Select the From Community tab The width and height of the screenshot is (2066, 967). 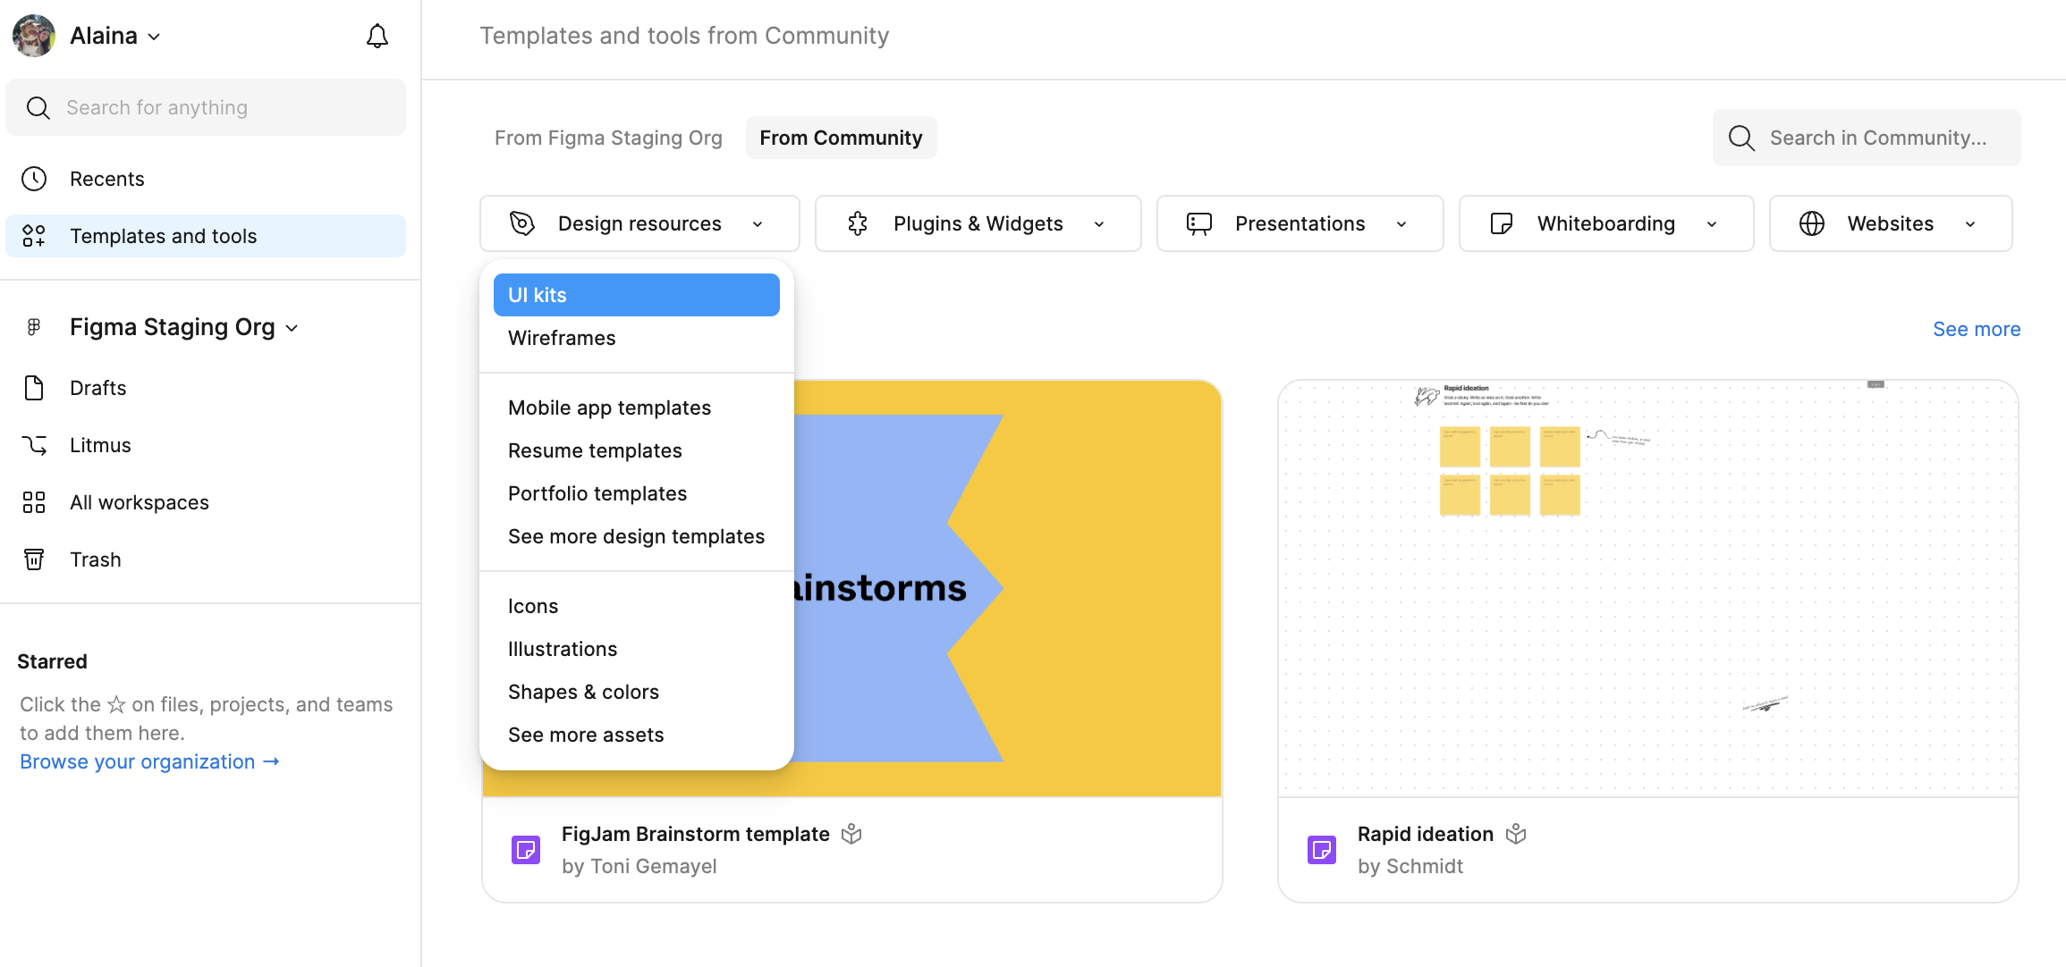click(x=841, y=138)
